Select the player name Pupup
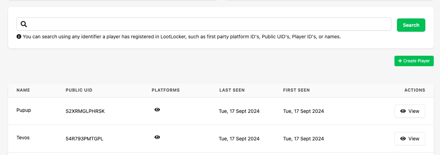This screenshot has width=440, height=155. click(x=24, y=110)
